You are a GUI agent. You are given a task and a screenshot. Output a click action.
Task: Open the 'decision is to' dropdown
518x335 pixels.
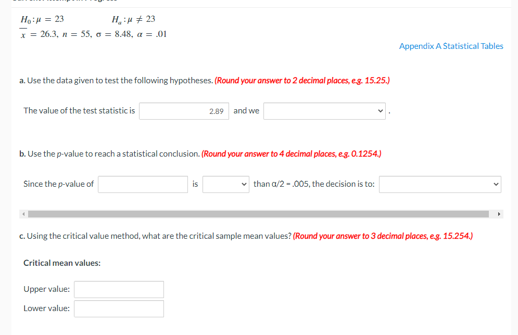coord(439,184)
